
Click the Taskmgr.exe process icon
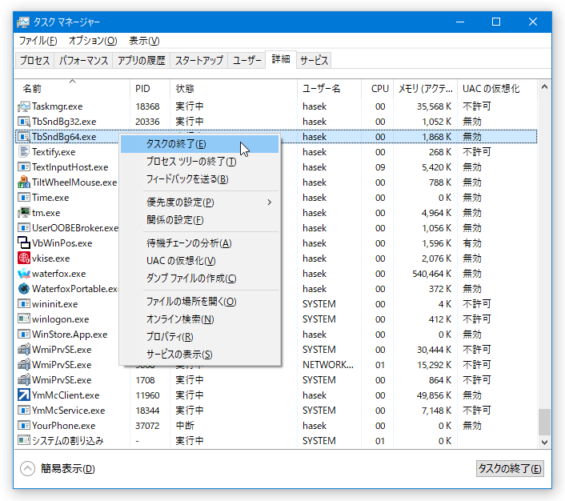click(24, 106)
